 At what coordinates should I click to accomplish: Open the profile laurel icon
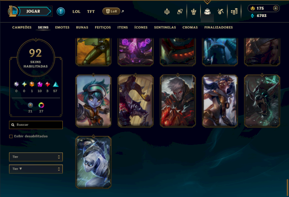194,12
